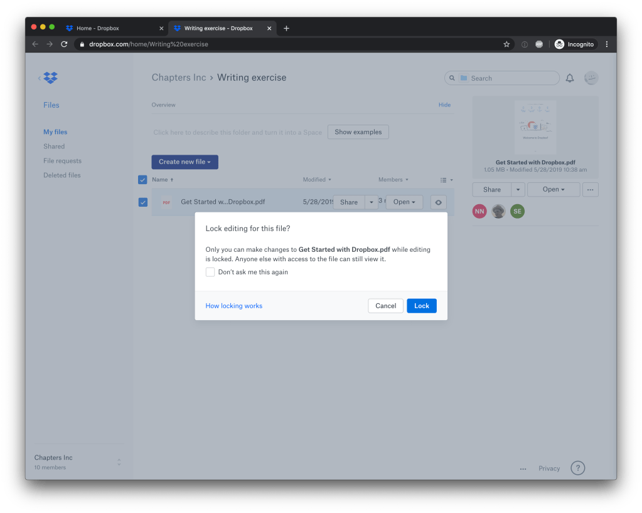Click the Dropbox logo in sidebar
Viewport: 642px width, 513px height.
[50, 78]
